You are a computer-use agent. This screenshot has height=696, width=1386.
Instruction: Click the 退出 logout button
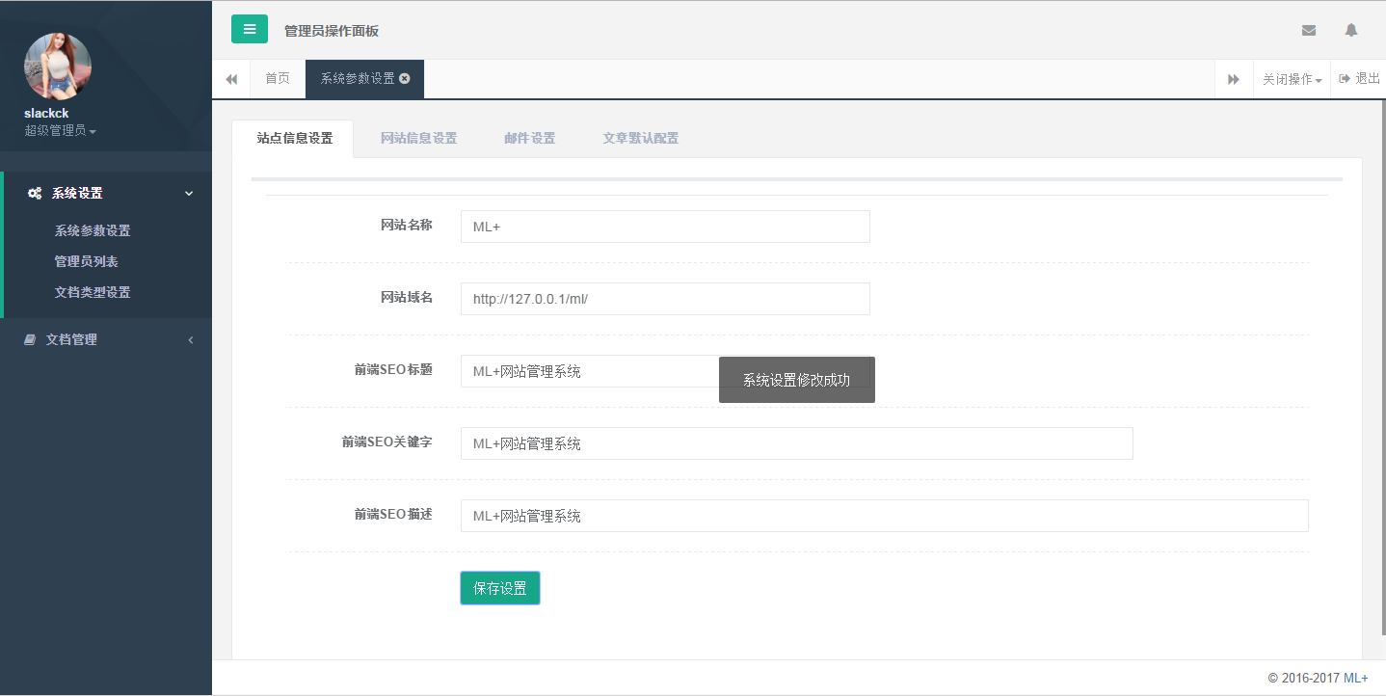(x=1359, y=79)
